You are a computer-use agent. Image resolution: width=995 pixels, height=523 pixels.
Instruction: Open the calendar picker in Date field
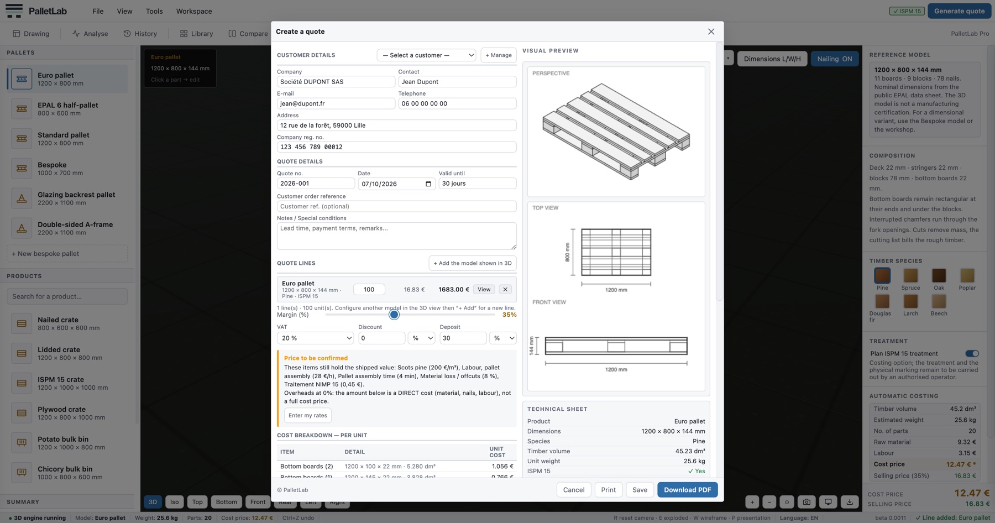(428, 184)
